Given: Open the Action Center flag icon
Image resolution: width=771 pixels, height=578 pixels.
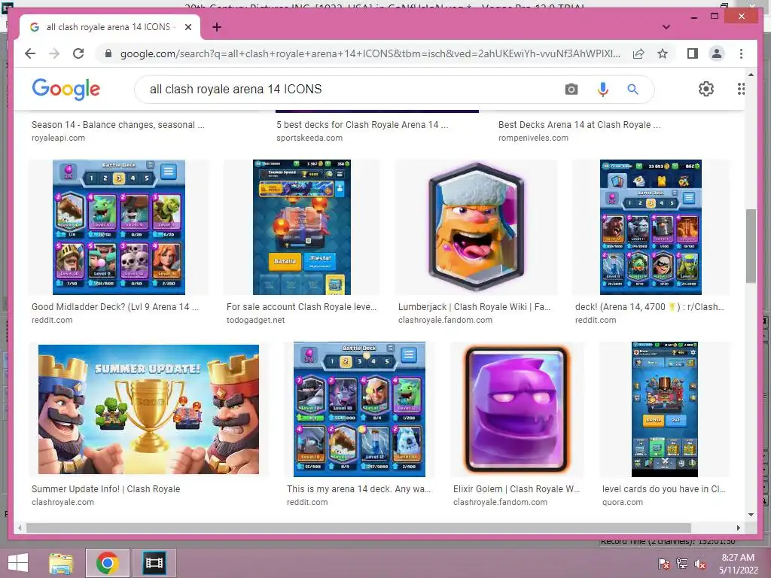Looking at the screenshot, I should pos(664,564).
